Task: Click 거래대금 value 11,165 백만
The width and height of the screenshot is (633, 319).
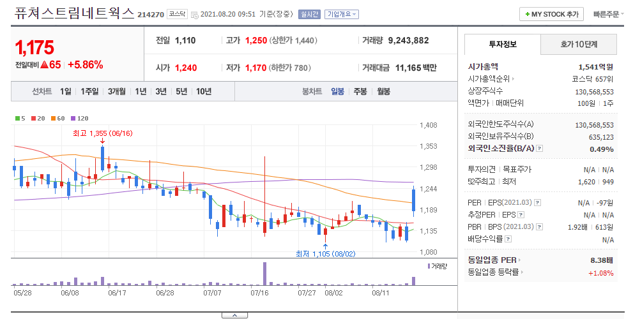Action: tap(416, 68)
